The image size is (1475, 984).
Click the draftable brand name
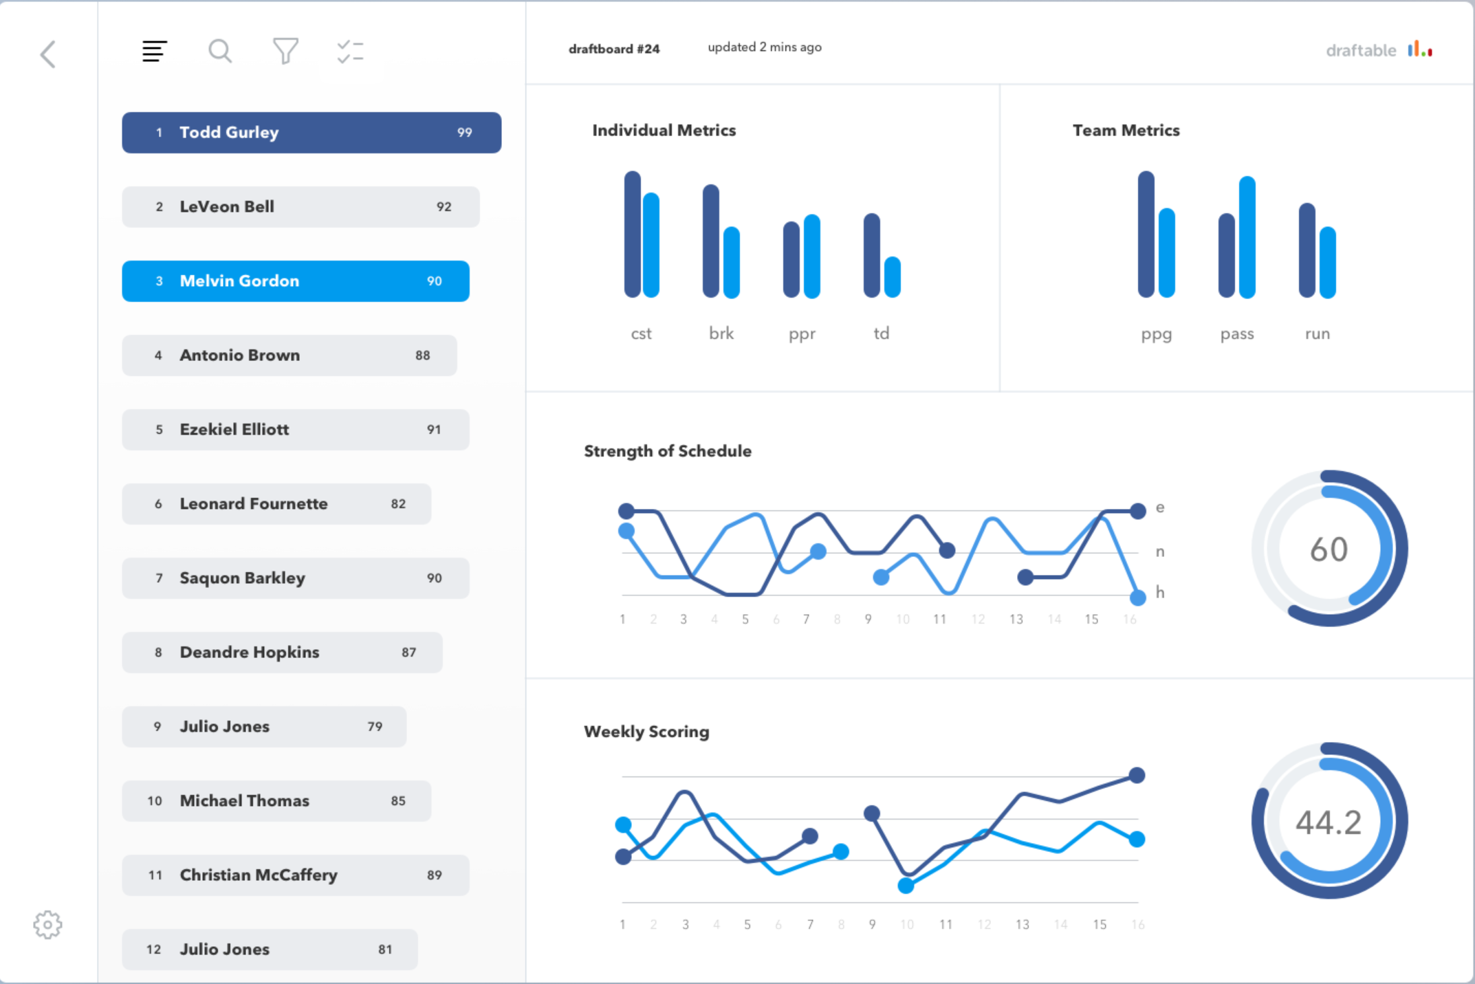click(x=1361, y=51)
